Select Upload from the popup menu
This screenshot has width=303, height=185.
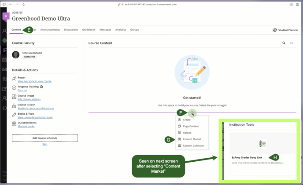tap(187, 133)
